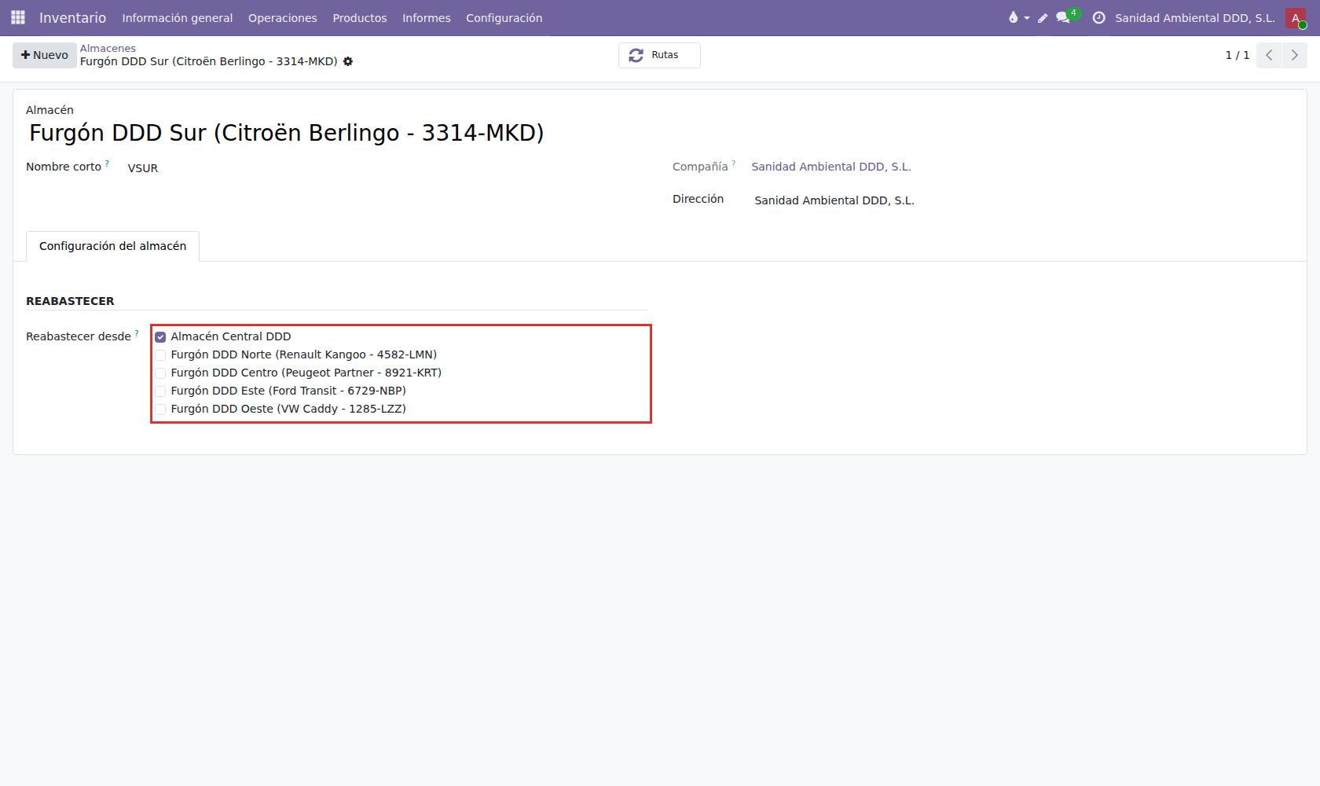1320x786 pixels.
Task: Click the water drop debug icon
Action: [1013, 17]
